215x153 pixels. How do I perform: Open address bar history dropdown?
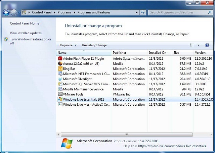(137, 12)
